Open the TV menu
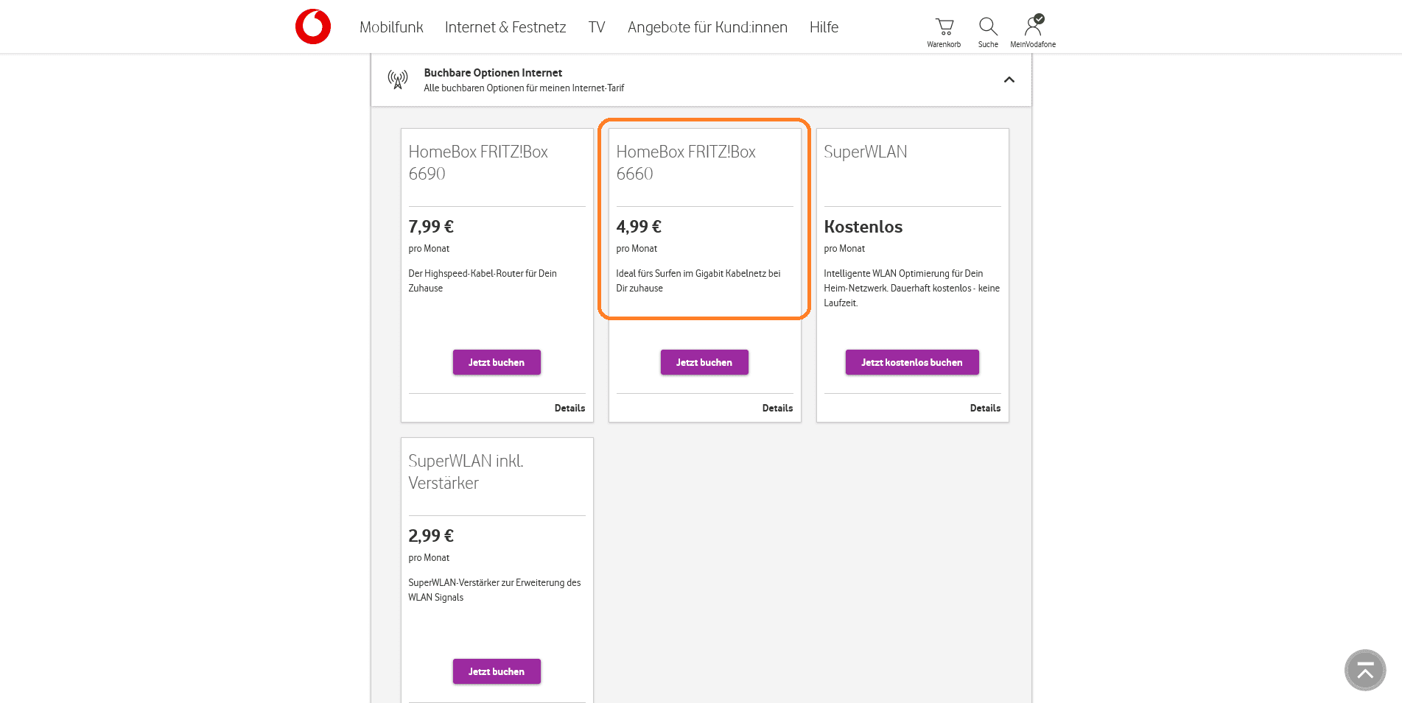1402x703 pixels. (x=597, y=27)
